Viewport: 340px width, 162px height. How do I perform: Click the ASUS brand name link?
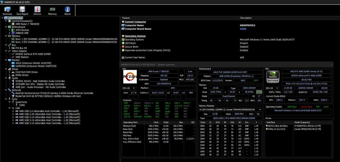(x=243, y=29)
